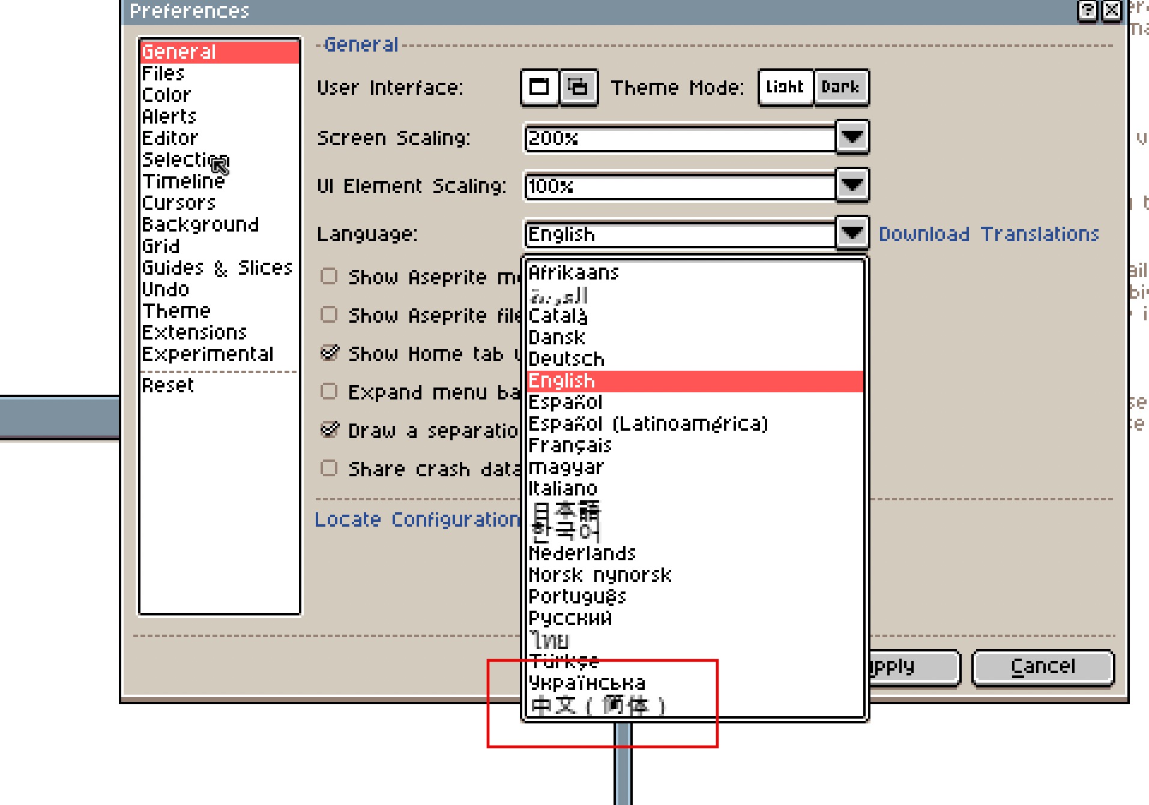
Task: Switch theme mode to Light
Action: (785, 88)
